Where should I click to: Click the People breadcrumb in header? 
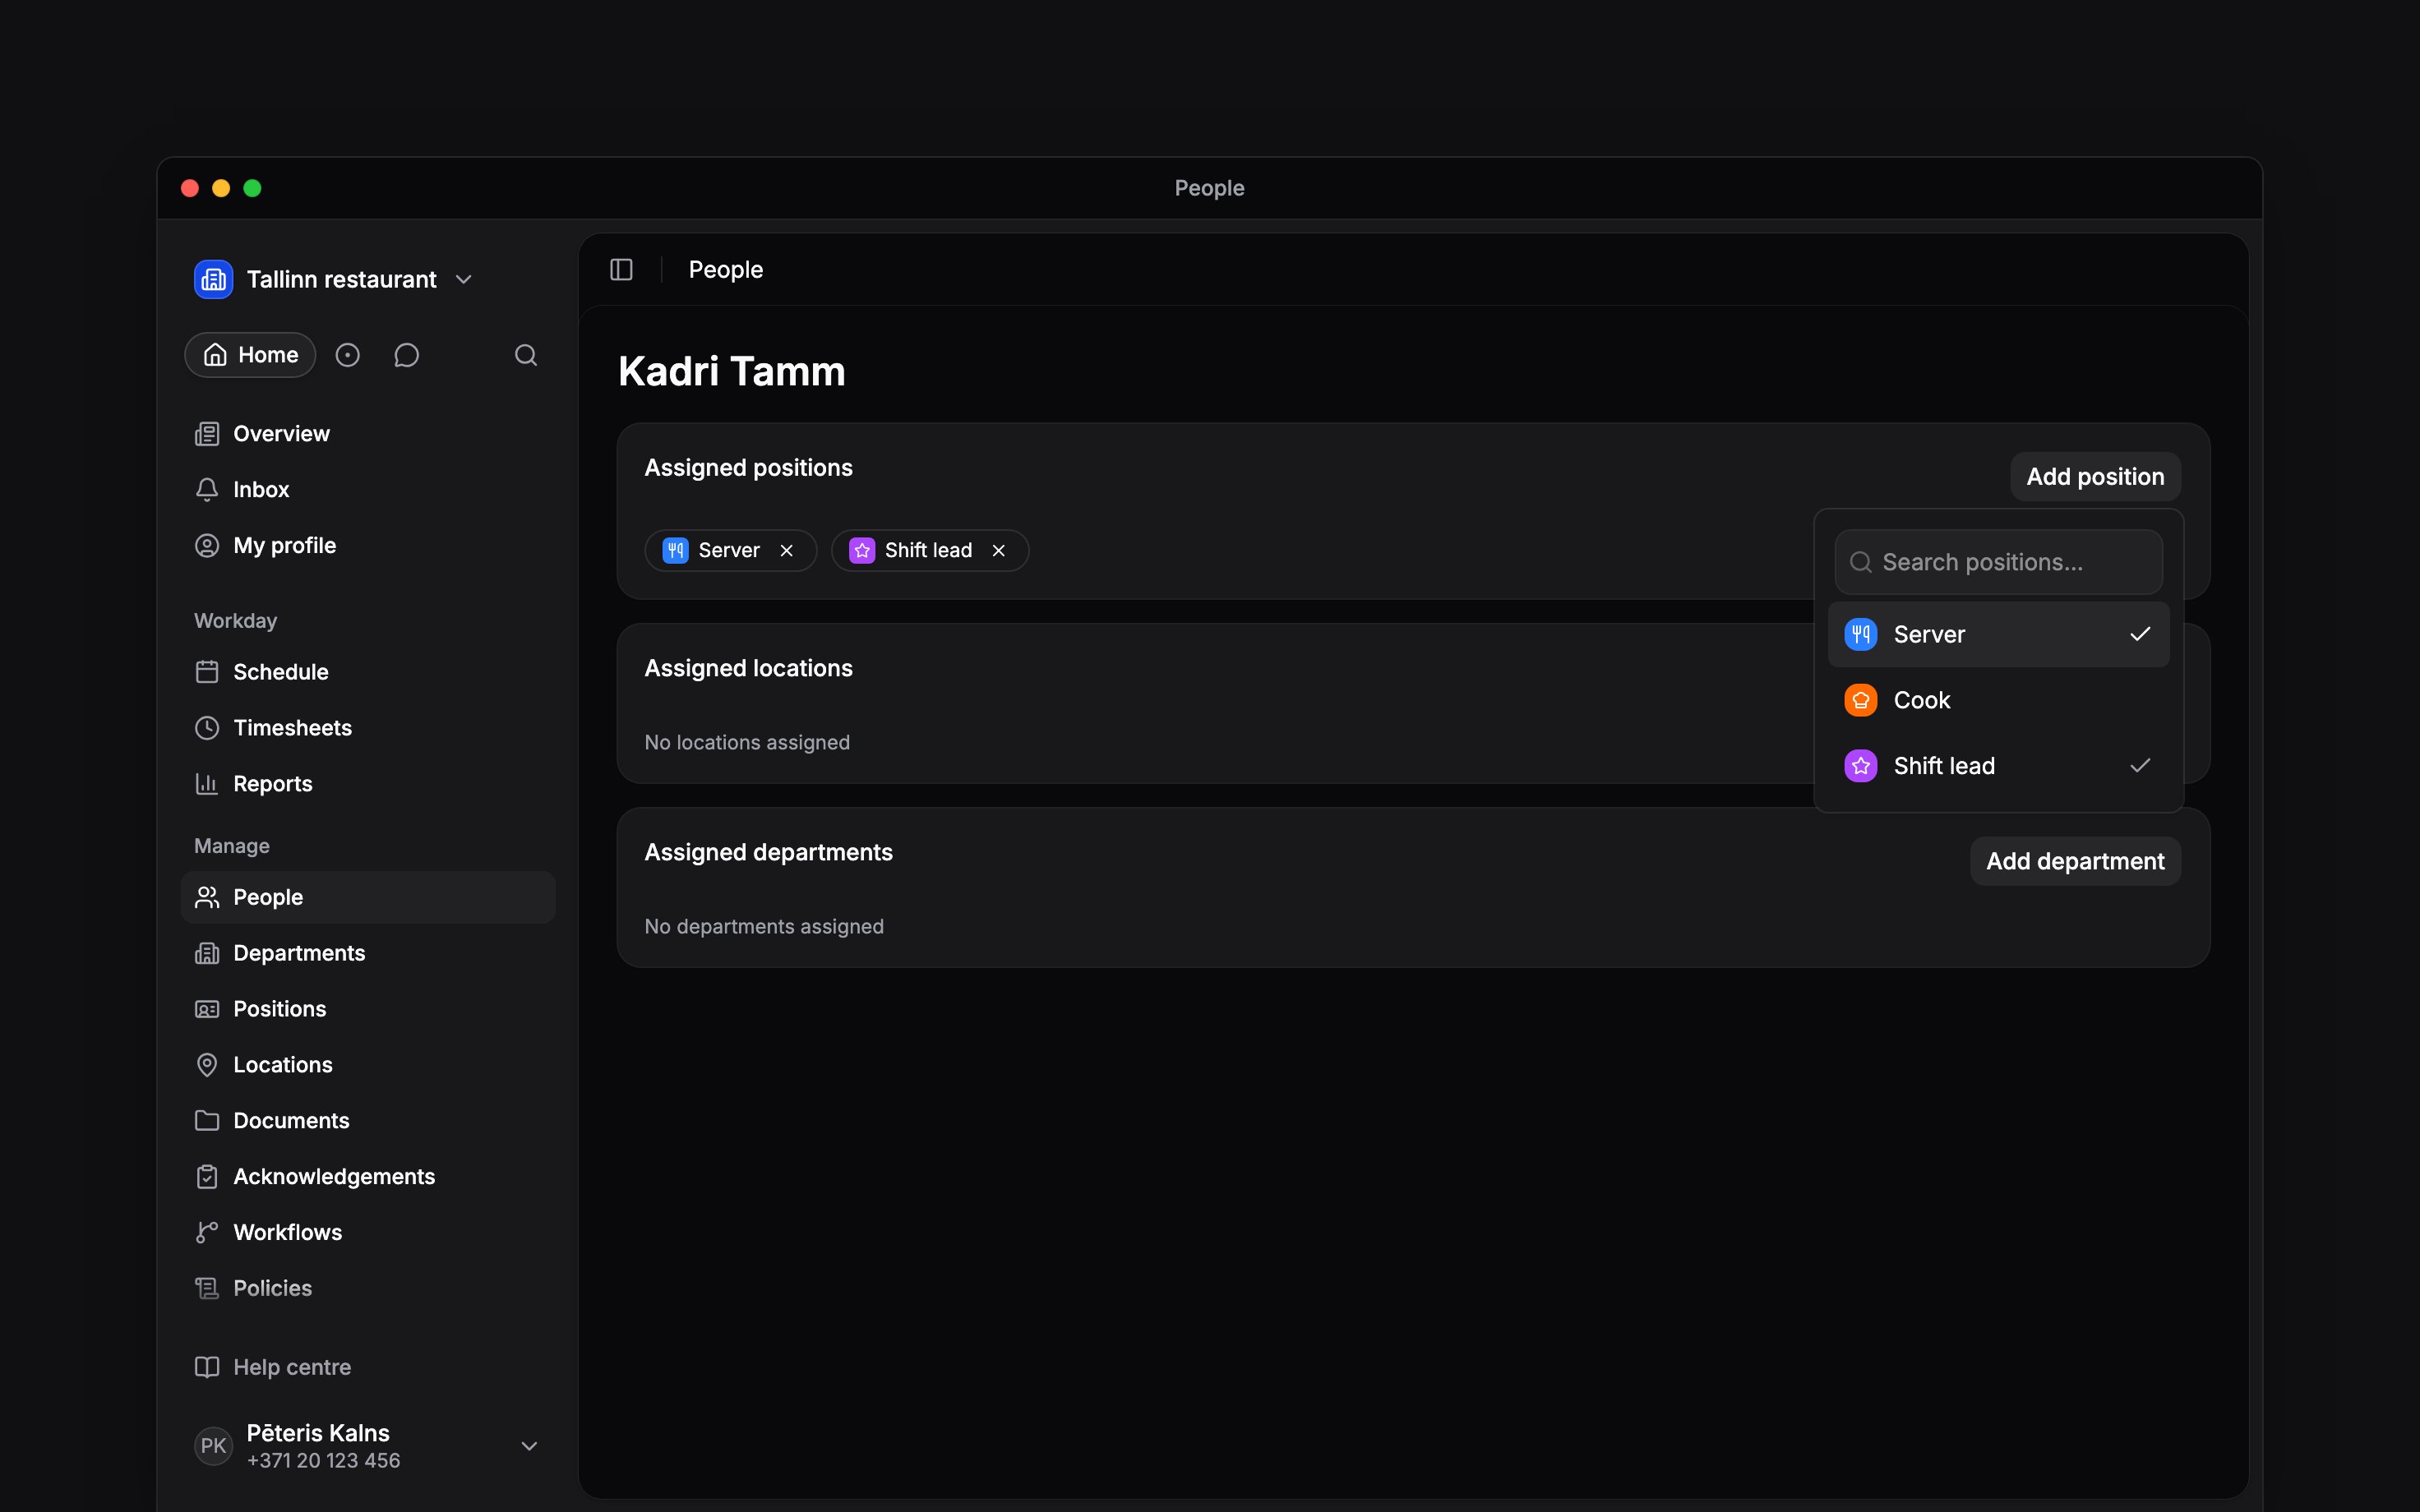point(725,270)
